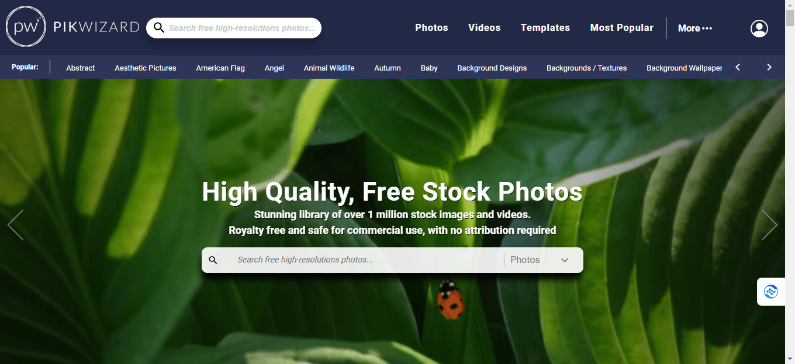The width and height of the screenshot is (795, 364).
Task: Select the Abstract popular tag
Action: click(x=81, y=68)
